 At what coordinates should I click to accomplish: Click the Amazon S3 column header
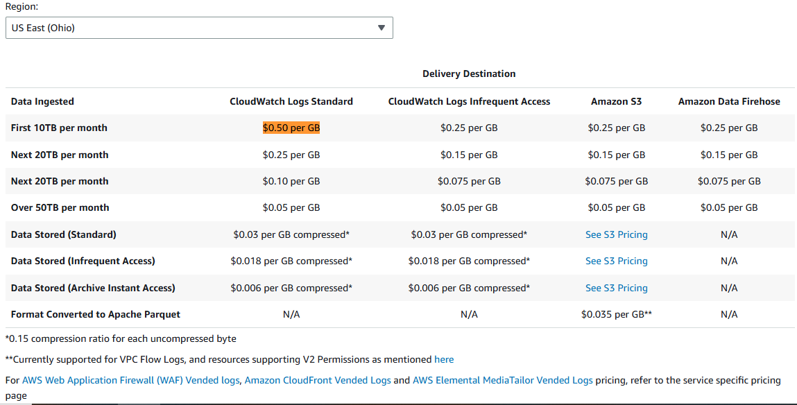click(616, 101)
